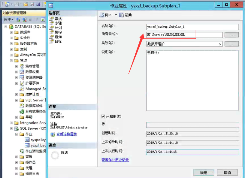Screen dimensions: 245x178
Task: Expand the 数据库 databases tree node
Action: (12, 32)
